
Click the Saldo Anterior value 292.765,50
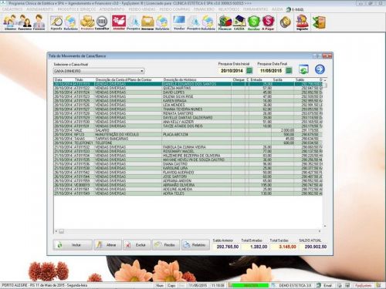228,247
